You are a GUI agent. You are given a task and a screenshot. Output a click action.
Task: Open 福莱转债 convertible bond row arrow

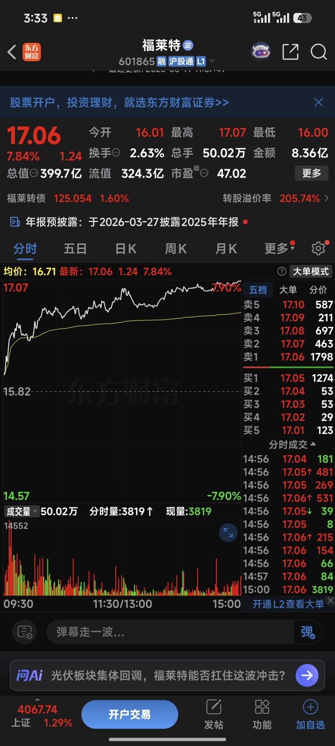pyautogui.click(x=327, y=199)
